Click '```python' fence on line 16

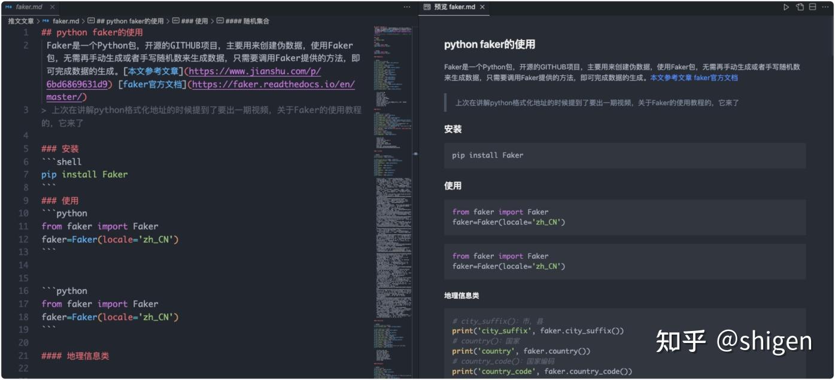click(x=64, y=291)
